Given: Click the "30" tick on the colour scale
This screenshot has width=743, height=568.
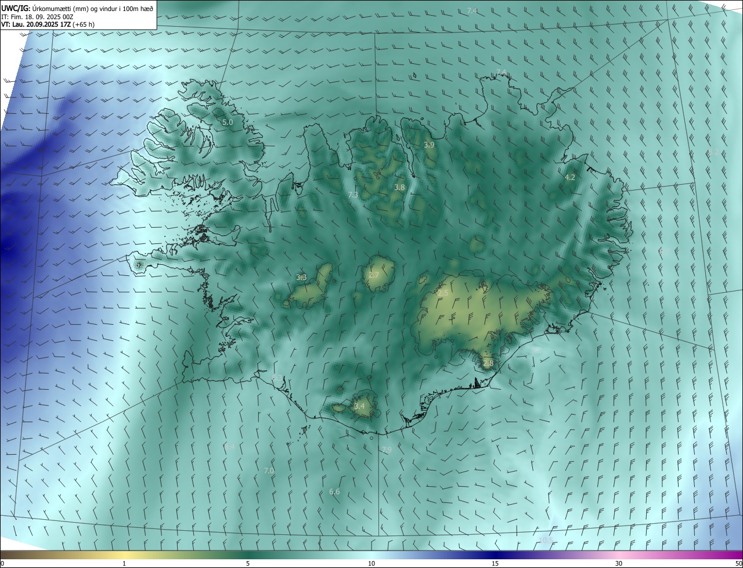Looking at the screenshot, I should [619, 564].
